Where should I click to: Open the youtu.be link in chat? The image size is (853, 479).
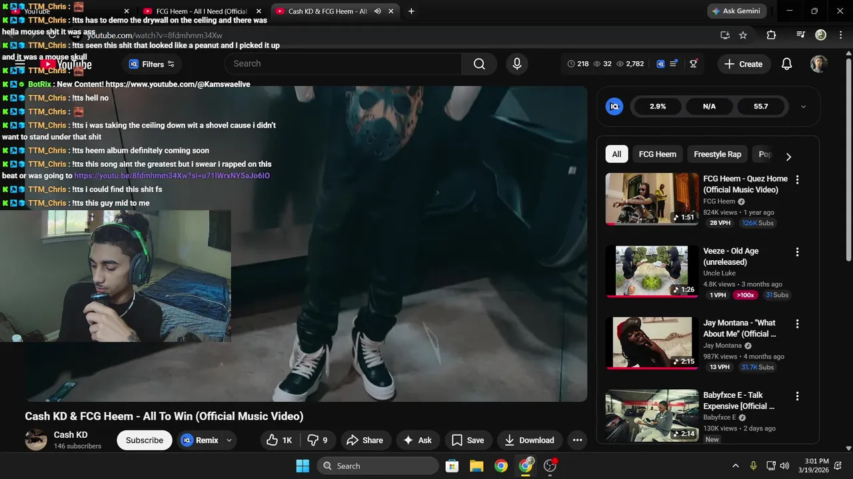172,176
